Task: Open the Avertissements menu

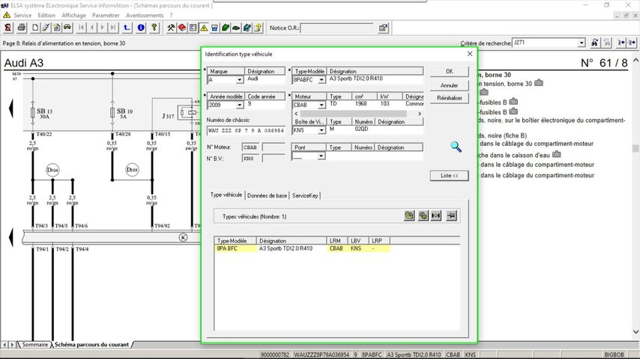Action: tap(145, 15)
